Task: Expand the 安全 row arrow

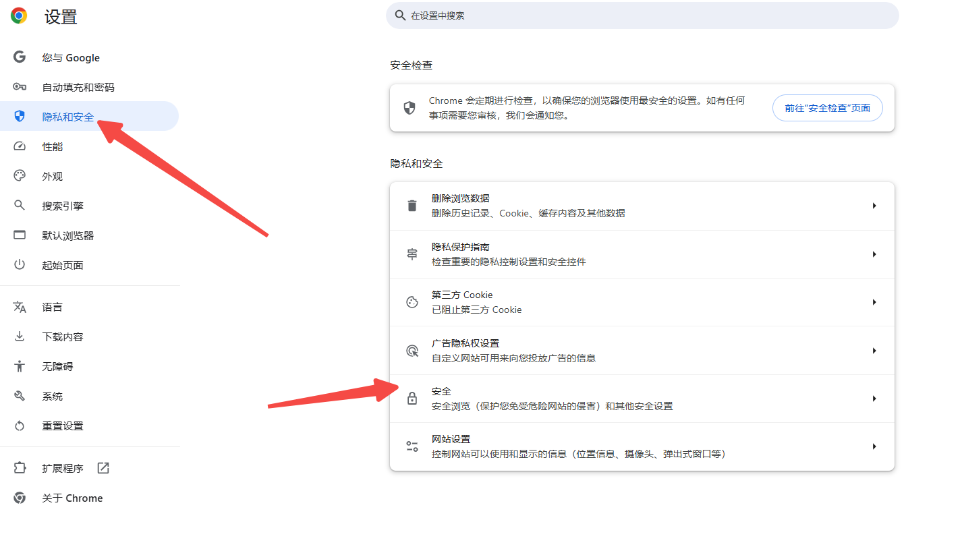Action: point(874,399)
